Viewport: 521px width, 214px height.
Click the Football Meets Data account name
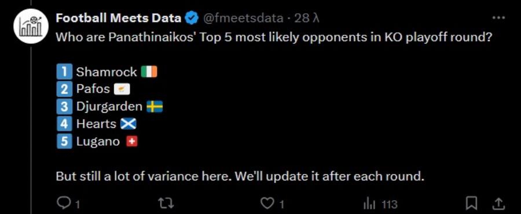point(118,18)
